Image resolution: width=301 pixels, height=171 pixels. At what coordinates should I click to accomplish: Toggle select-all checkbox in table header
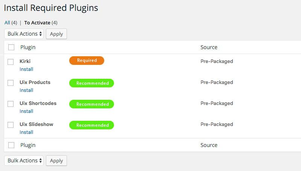tap(11, 47)
